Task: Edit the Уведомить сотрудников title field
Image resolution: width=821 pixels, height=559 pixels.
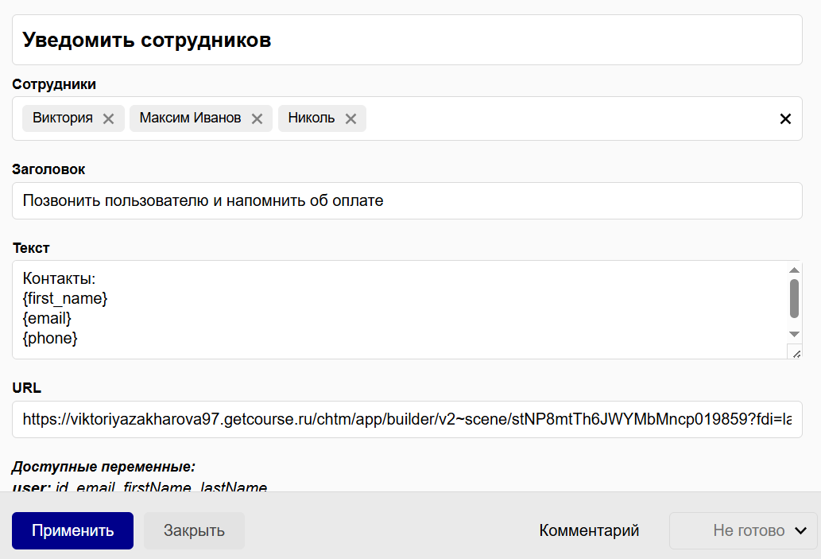Action: (407, 40)
